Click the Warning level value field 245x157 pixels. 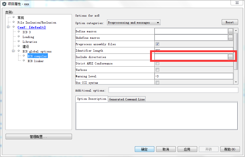(194, 76)
